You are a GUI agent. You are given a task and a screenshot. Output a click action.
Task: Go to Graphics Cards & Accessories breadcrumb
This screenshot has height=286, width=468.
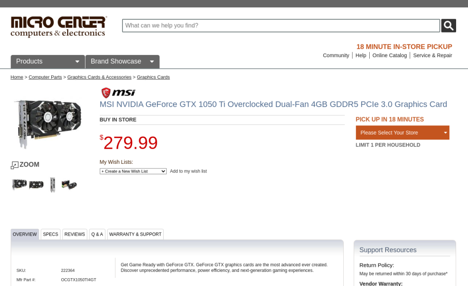point(99,77)
